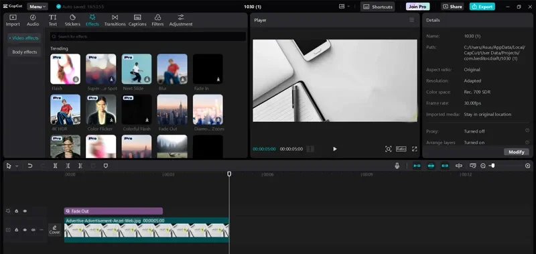Toggle auto snapping
The image size is (536, 254).
pyautogui.click(x=431, y=166)
